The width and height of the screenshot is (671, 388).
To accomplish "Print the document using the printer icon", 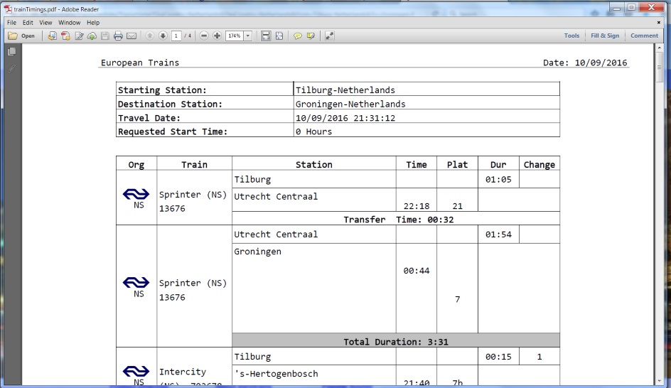I will pyautogui.click(x=118, y=36).
